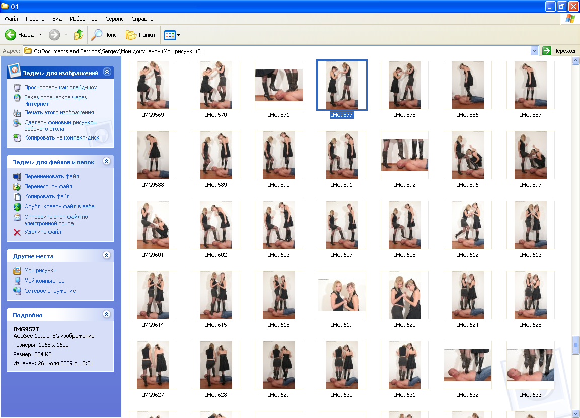Click Печать этого изображения link

tap(59, 112)
